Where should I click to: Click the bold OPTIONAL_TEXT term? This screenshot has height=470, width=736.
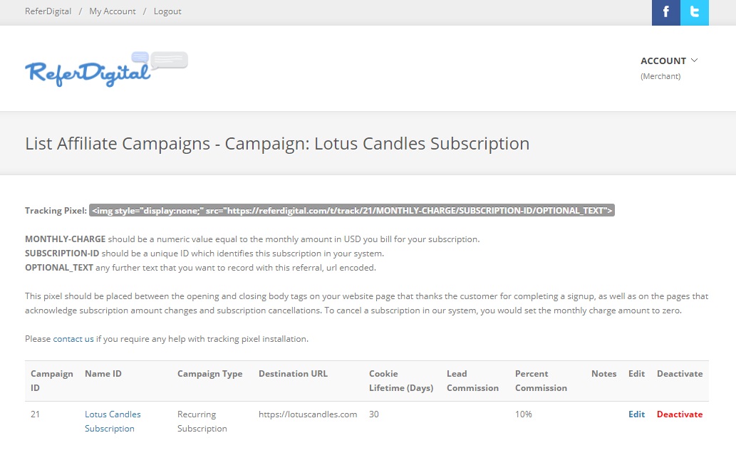pos(59,267)
